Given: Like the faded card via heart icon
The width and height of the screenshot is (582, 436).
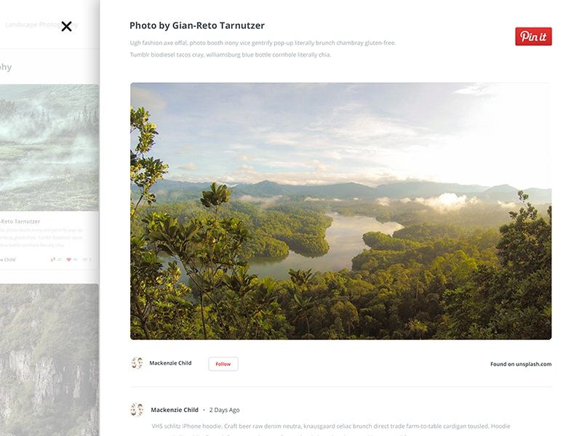Looking at the screenshot, I should tap(68, 259).
